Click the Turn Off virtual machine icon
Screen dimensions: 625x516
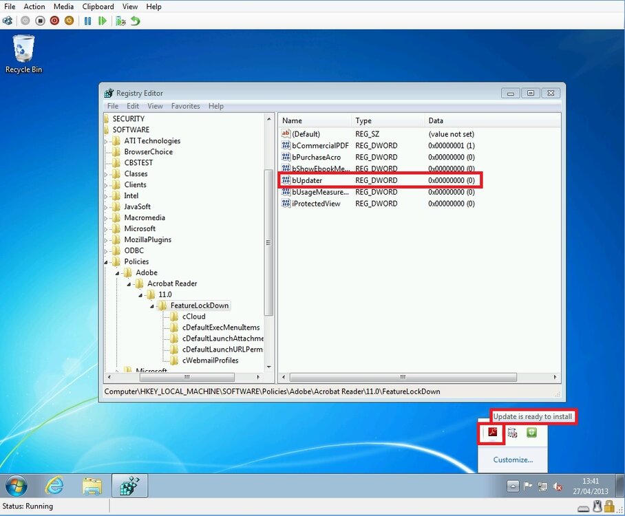(x=40, y=21)
